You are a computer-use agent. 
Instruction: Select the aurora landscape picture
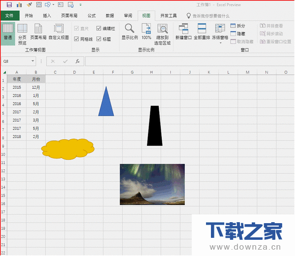click(x=152, y=184)
